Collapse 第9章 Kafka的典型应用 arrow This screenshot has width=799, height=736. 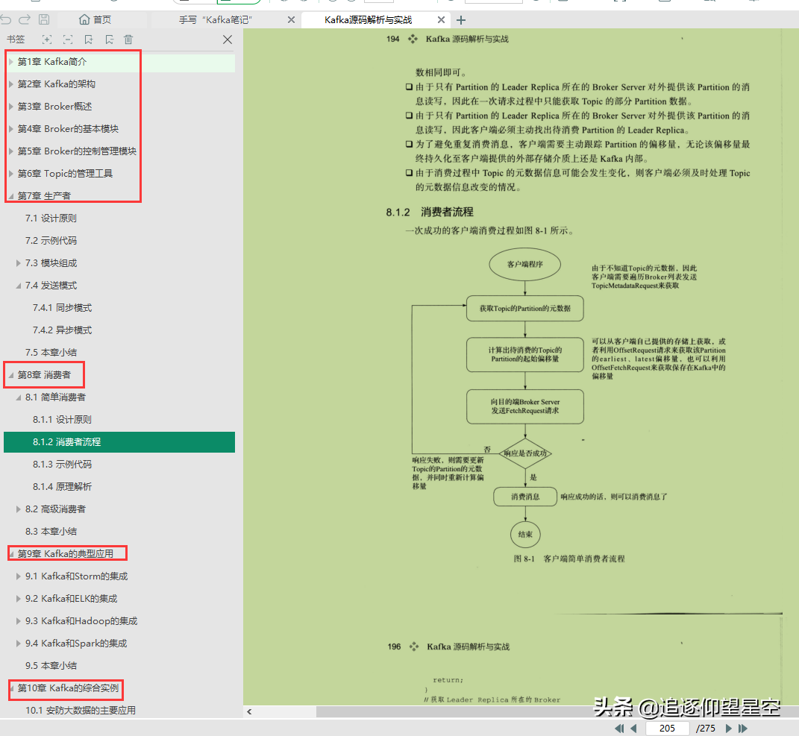point(12,553)
